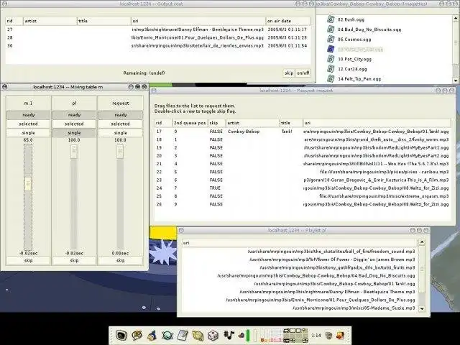Select freedom_sound.mp3 in the Playlist
This screenshot has width=460, height=345.
click(x=299, y=252)
